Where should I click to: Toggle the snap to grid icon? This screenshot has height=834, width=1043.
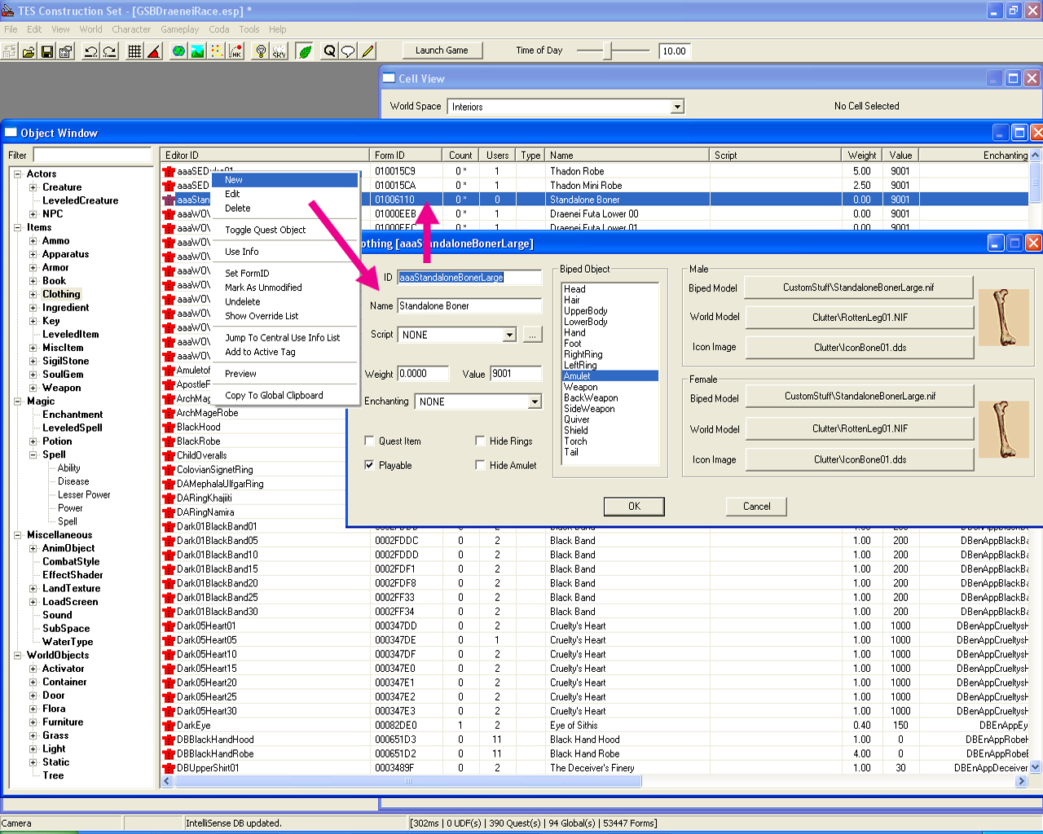pyautogui.click(x=134, y=51)
